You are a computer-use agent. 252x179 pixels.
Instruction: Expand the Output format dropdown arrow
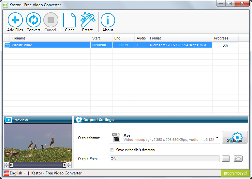pyautogui.click(x=217, y=138)
